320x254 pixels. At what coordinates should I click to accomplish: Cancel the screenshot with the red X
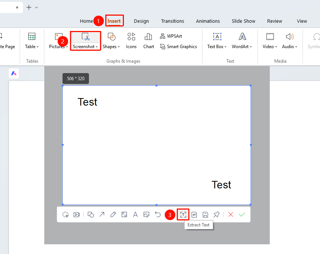[x=231, y=214]
